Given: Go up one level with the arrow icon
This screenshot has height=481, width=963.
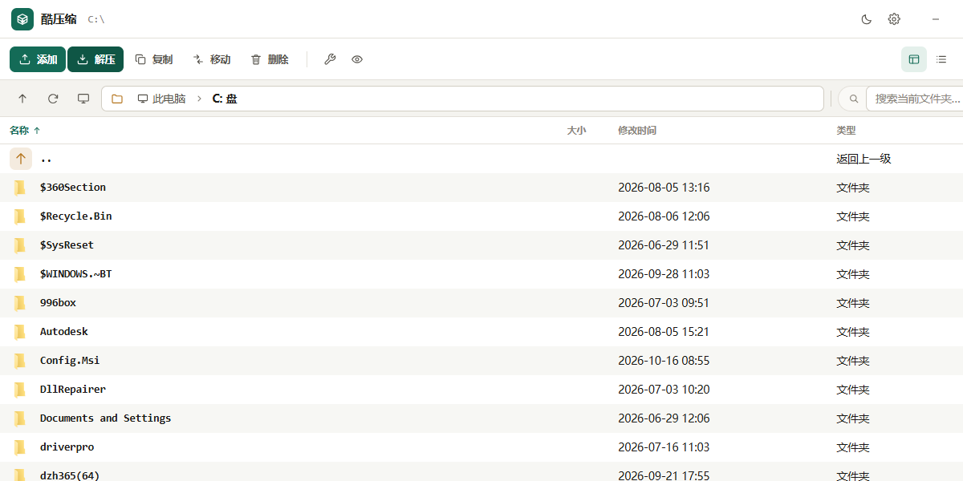Looking at the screenshot, I should 22,99.
